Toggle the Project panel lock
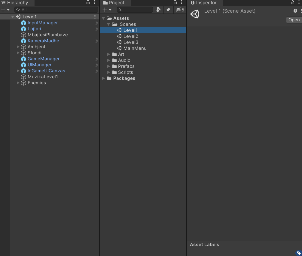 175,2
